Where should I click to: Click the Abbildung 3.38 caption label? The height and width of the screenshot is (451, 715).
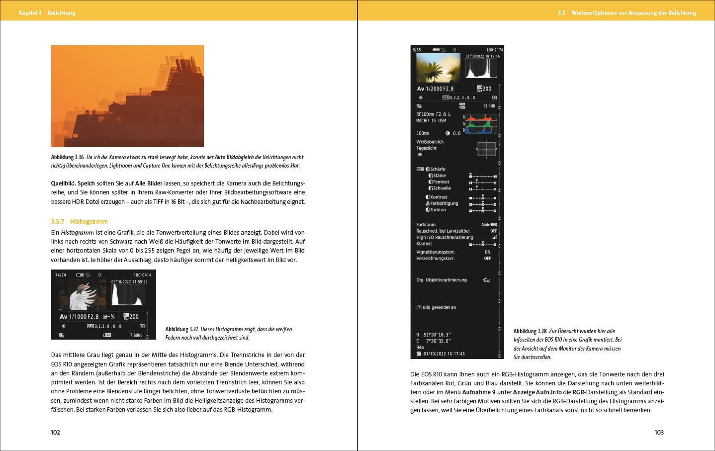pyautogui.click(x=530, y=331)
